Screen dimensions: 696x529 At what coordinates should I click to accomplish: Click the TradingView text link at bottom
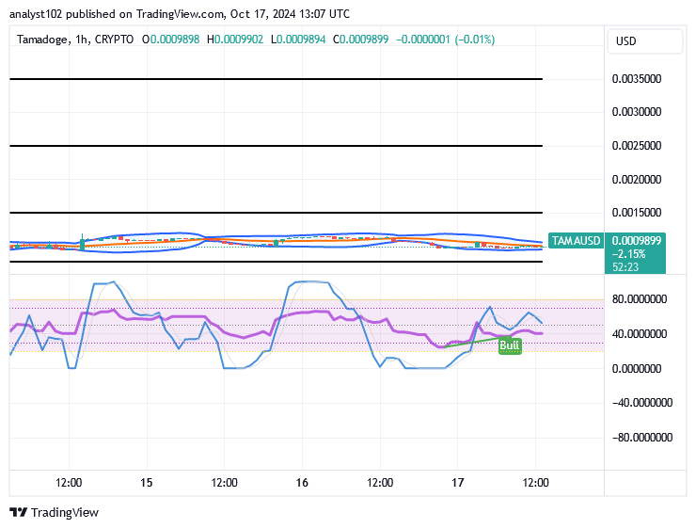tap(64, 513)
